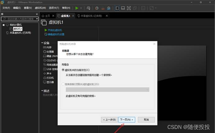
Task: Select the 内存 device row
Action: point(48,47)
